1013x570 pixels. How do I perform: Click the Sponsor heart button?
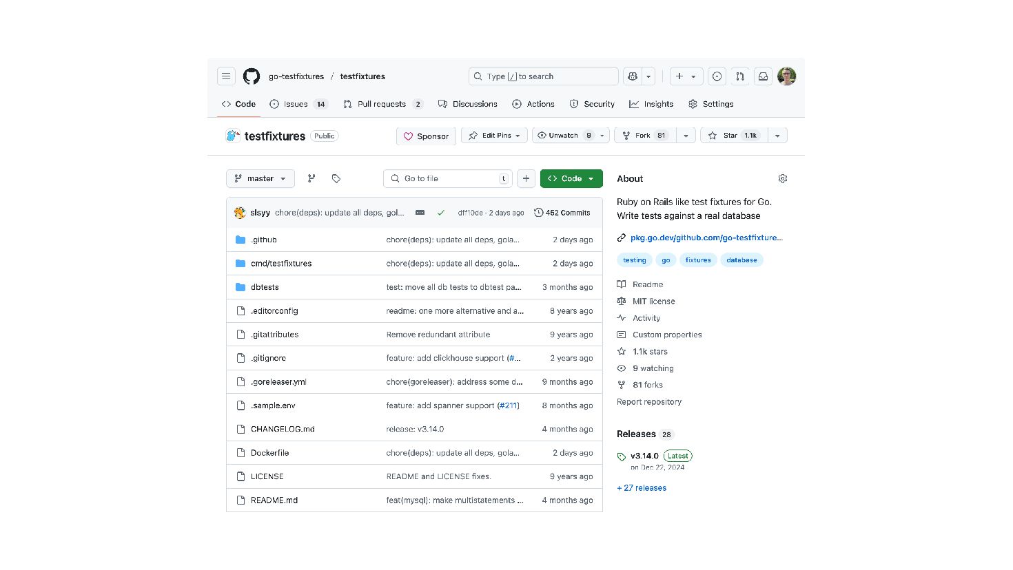click(x=427, y=136)
